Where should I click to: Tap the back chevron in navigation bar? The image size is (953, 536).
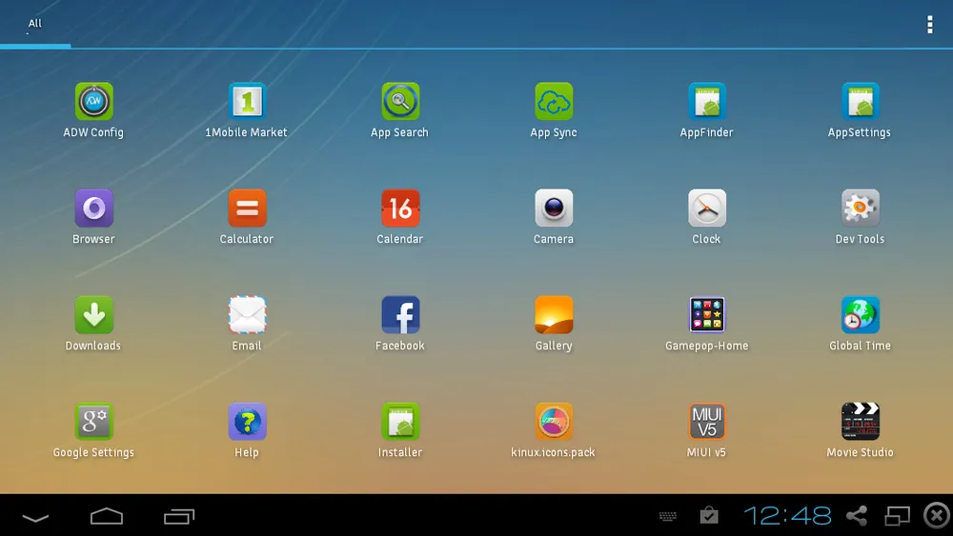pos(35,518)
